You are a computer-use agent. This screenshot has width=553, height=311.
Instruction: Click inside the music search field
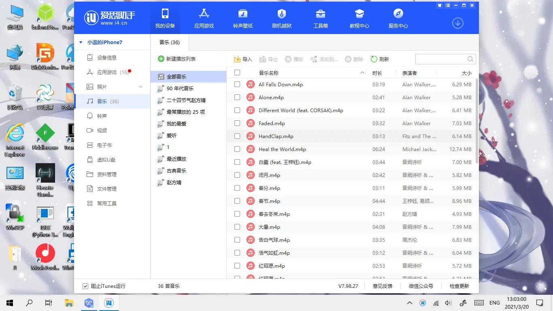click(x=441, y=59)
